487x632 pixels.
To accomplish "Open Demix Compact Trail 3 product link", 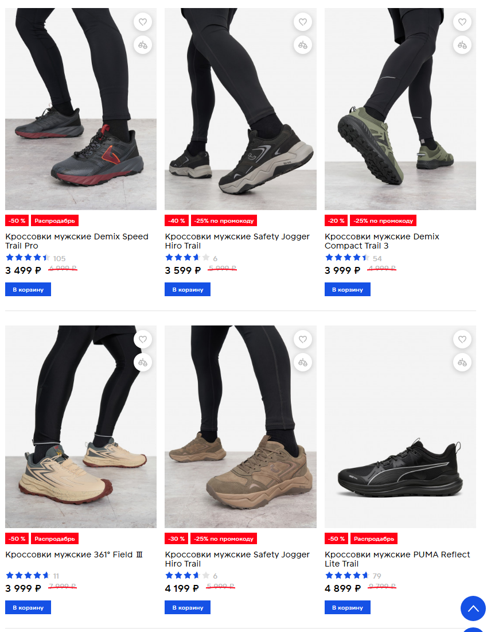I will 382,241.
